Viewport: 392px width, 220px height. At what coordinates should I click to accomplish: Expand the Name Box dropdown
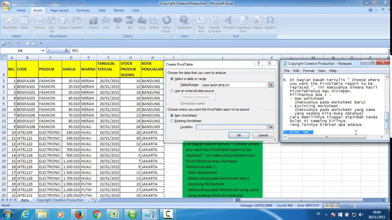point(43,50)
